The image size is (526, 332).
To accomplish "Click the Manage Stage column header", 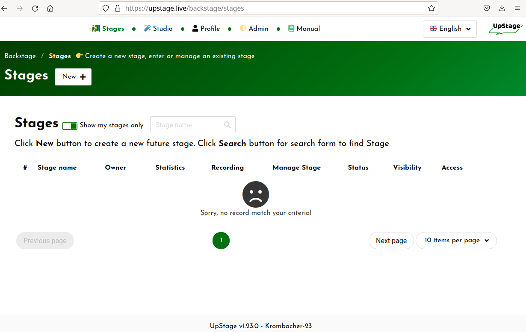I will [x=297, y=167].
